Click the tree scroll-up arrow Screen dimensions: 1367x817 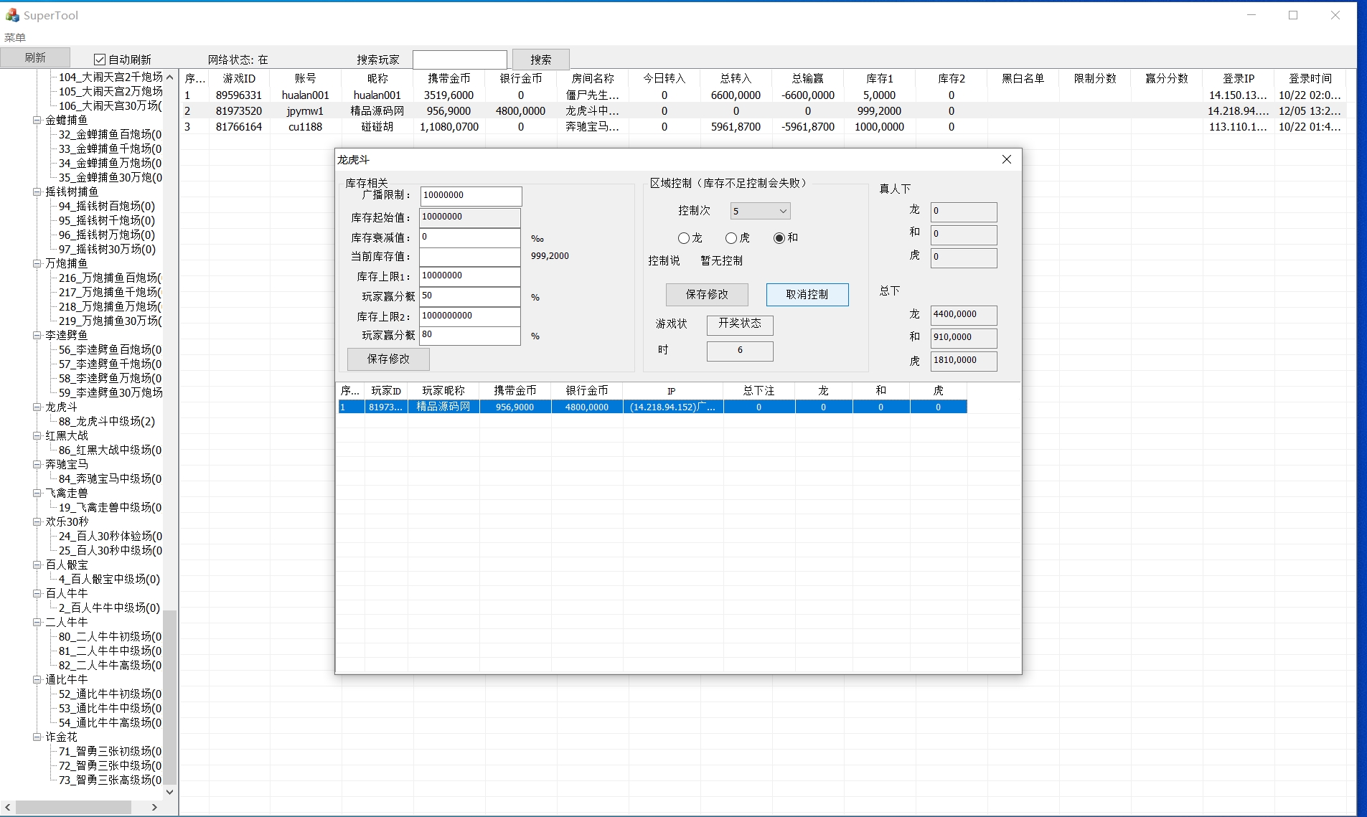coord(170,77)
